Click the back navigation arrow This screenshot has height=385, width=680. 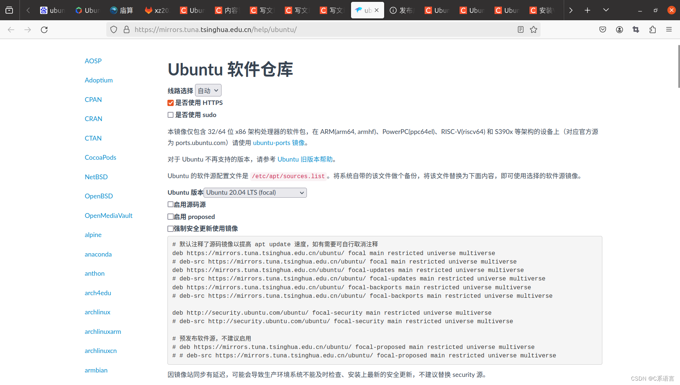coord(11,29)
